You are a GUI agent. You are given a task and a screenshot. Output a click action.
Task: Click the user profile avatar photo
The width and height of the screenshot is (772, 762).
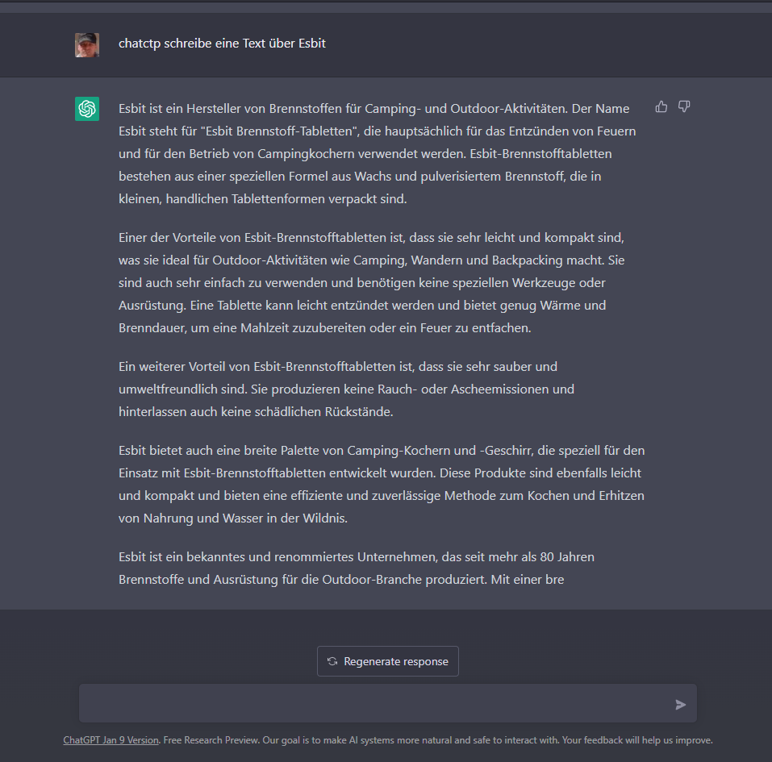87,45
